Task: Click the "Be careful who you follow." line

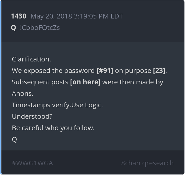Action: point(53,128)
